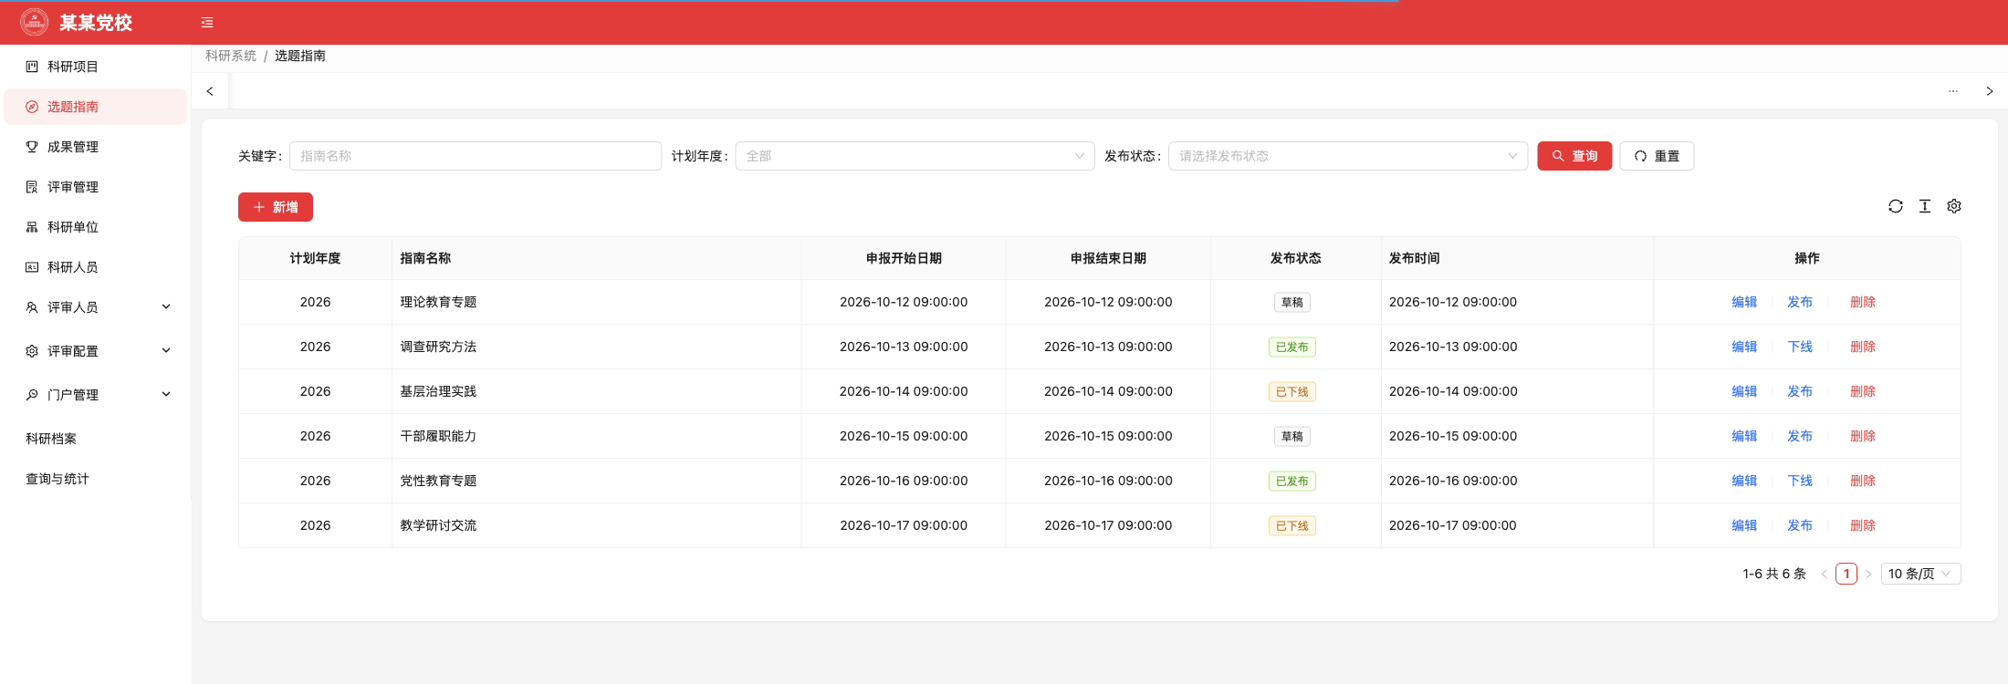The image size is (2008, 684).
Task: Click 发布 for 干部履职能力
Action: (x=1800, y=436)
